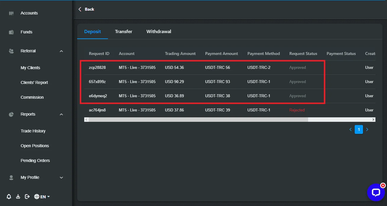Go back using the Back arrow
Image resolution: width=387 pixels, height=206 pixels.
click(x=80, y=9)
